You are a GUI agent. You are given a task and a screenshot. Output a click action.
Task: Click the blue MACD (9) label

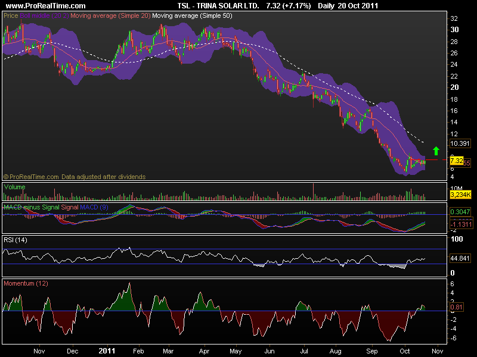[x=94, y=207]
